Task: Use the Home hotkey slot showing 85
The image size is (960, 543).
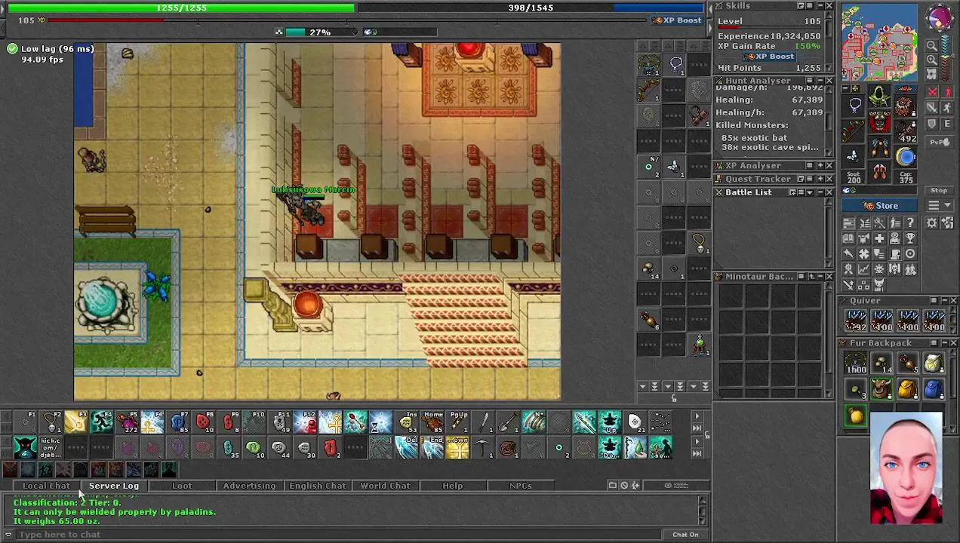Action: tap(433, 422)
